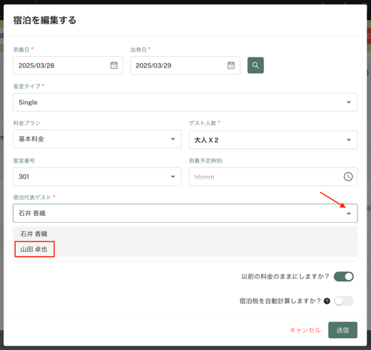Toggle the keep previous rate switch
Screen dimensions: 371x350
343,276
